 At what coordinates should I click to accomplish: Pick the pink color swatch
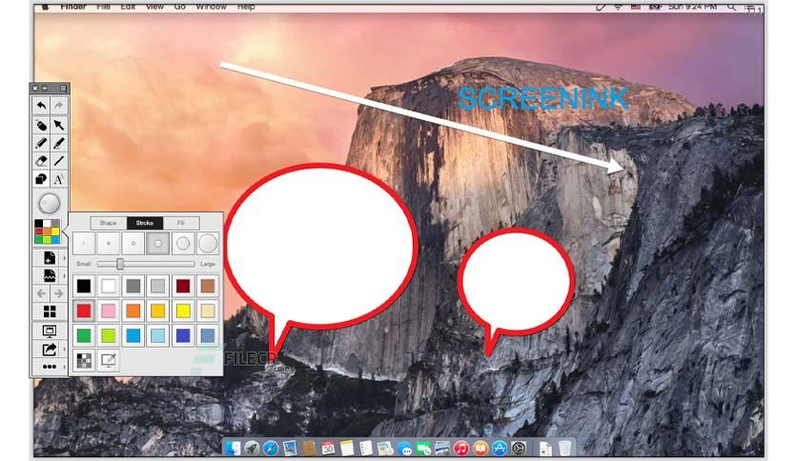pyautogui.click(x=109, y=311)
